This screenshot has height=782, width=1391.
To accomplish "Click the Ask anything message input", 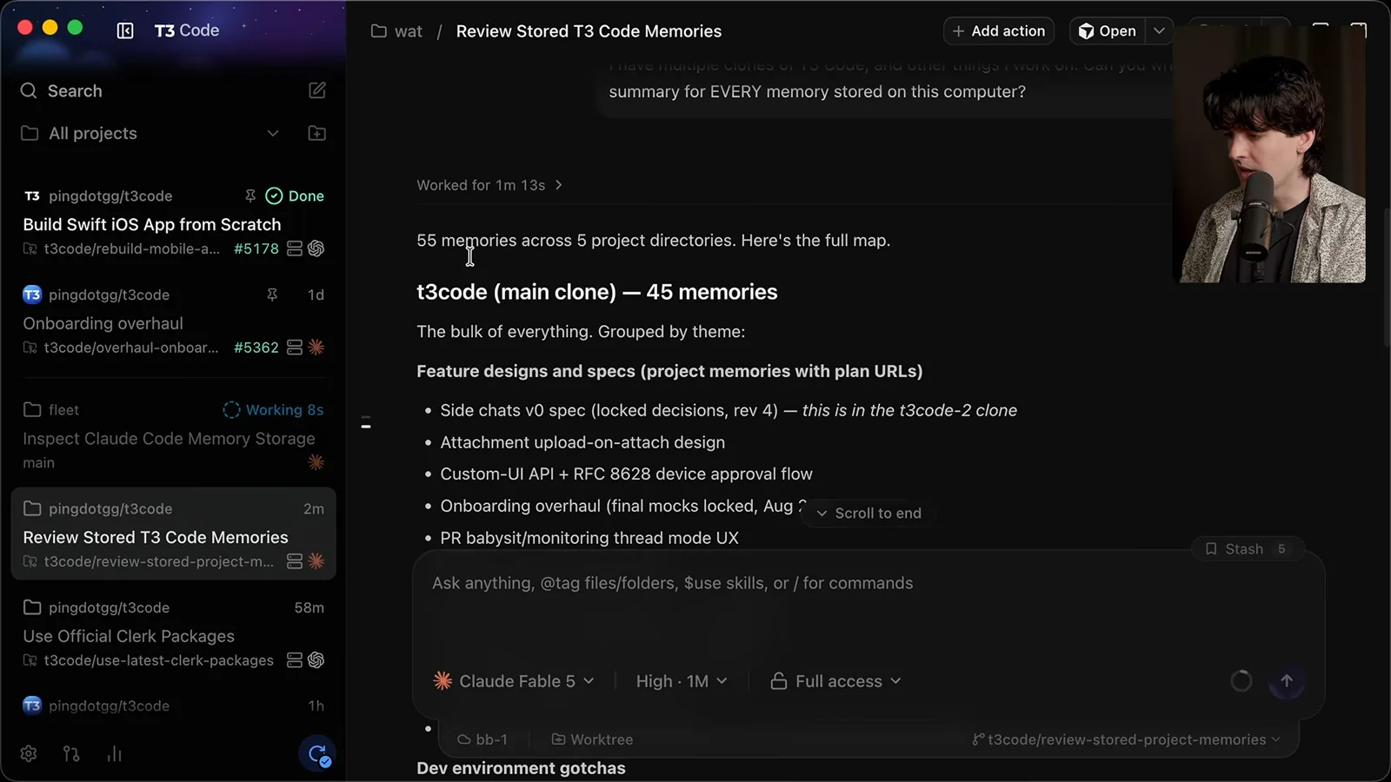I will (x=868, y=608).
